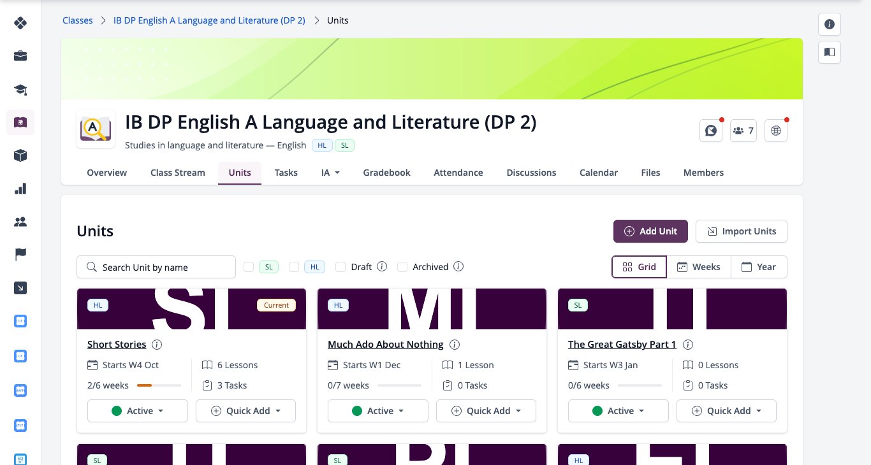Open the bar chart sidebar icon
This screenshot has height=465, width=871.
point(20,189)
